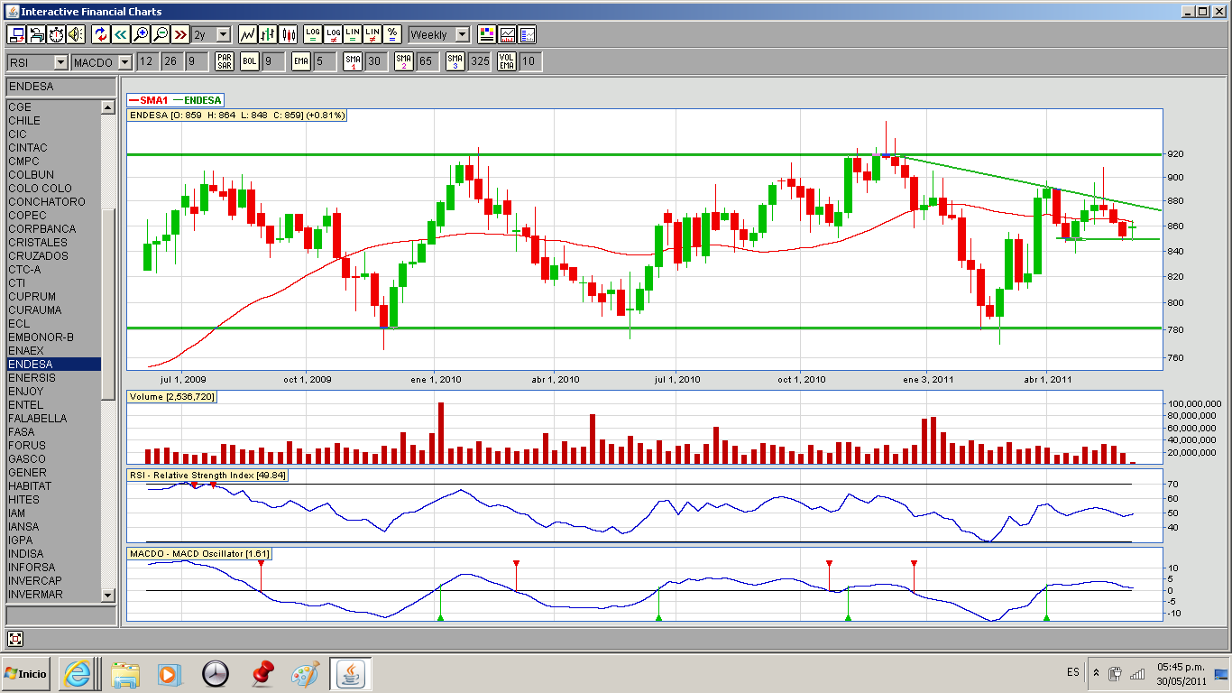Move chart forward with red double arrows
1232x693 pixels.
coord(180,34)
